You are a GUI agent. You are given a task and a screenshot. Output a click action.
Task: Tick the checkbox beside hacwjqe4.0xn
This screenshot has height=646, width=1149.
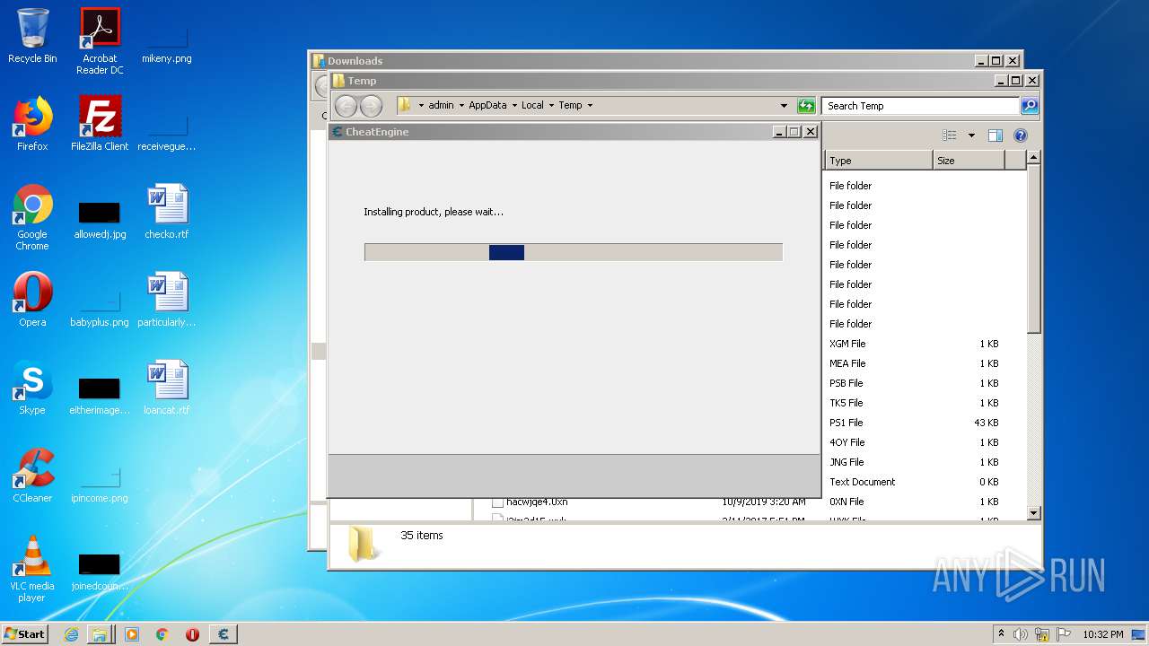tap(497, 502)
